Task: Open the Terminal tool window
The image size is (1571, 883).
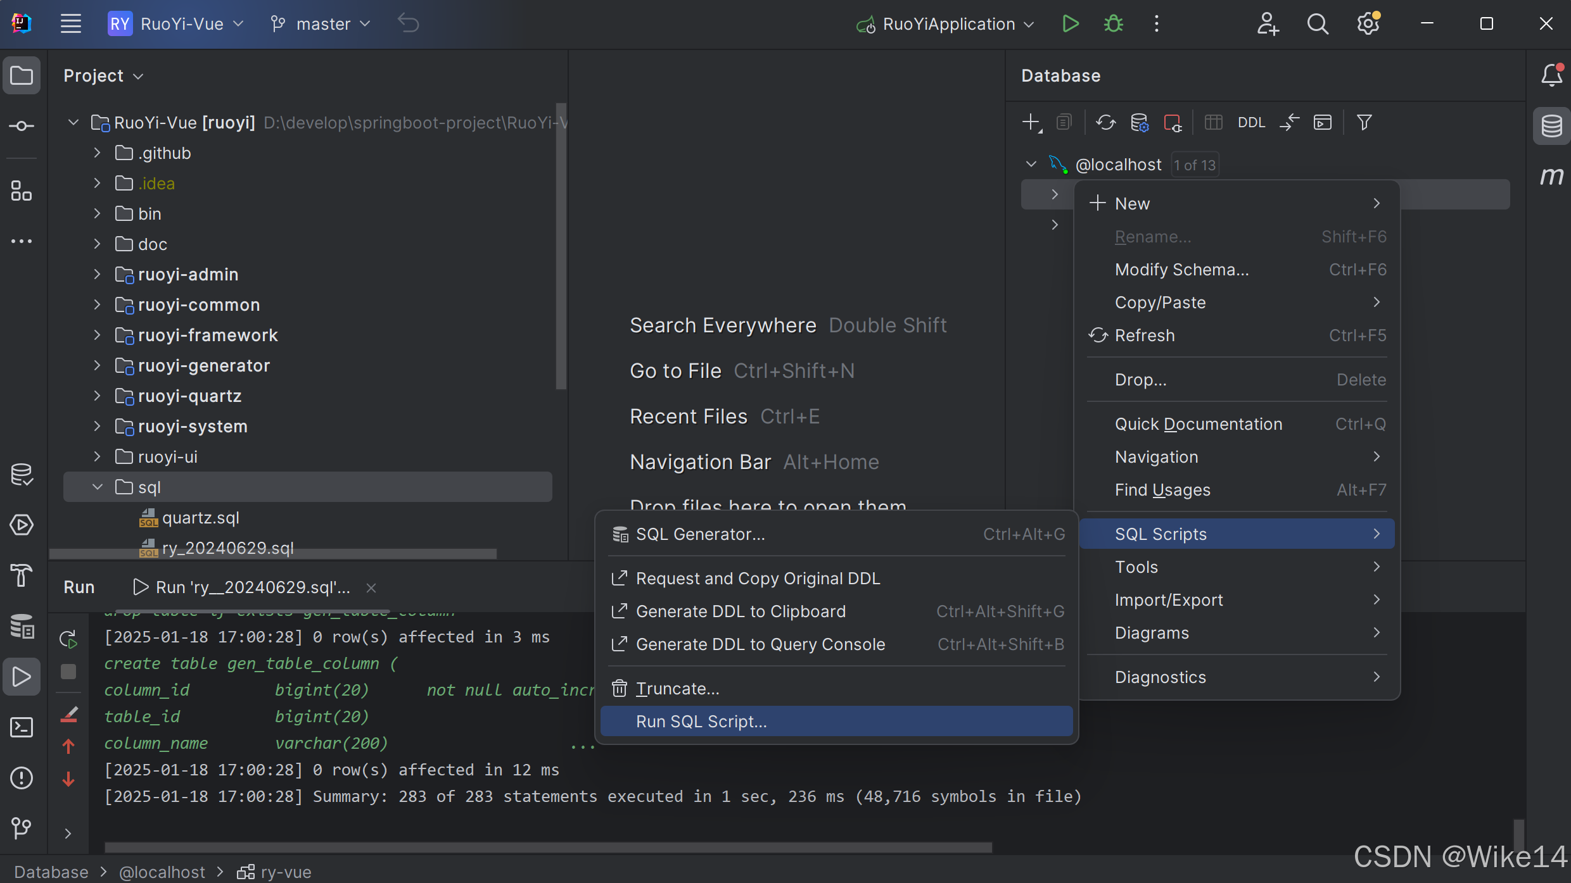Action: (x=22, y=727)
